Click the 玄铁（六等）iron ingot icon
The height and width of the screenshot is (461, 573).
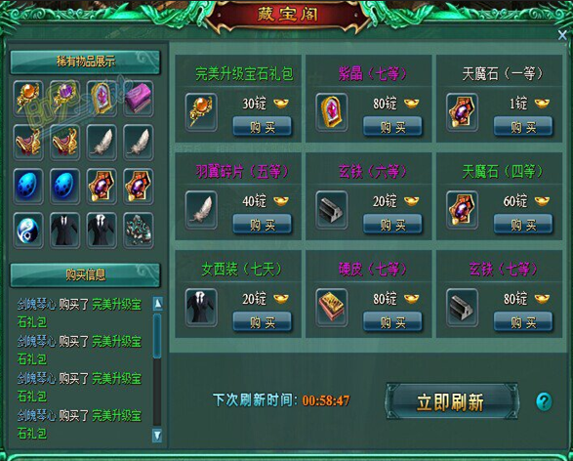click(332, 210)
